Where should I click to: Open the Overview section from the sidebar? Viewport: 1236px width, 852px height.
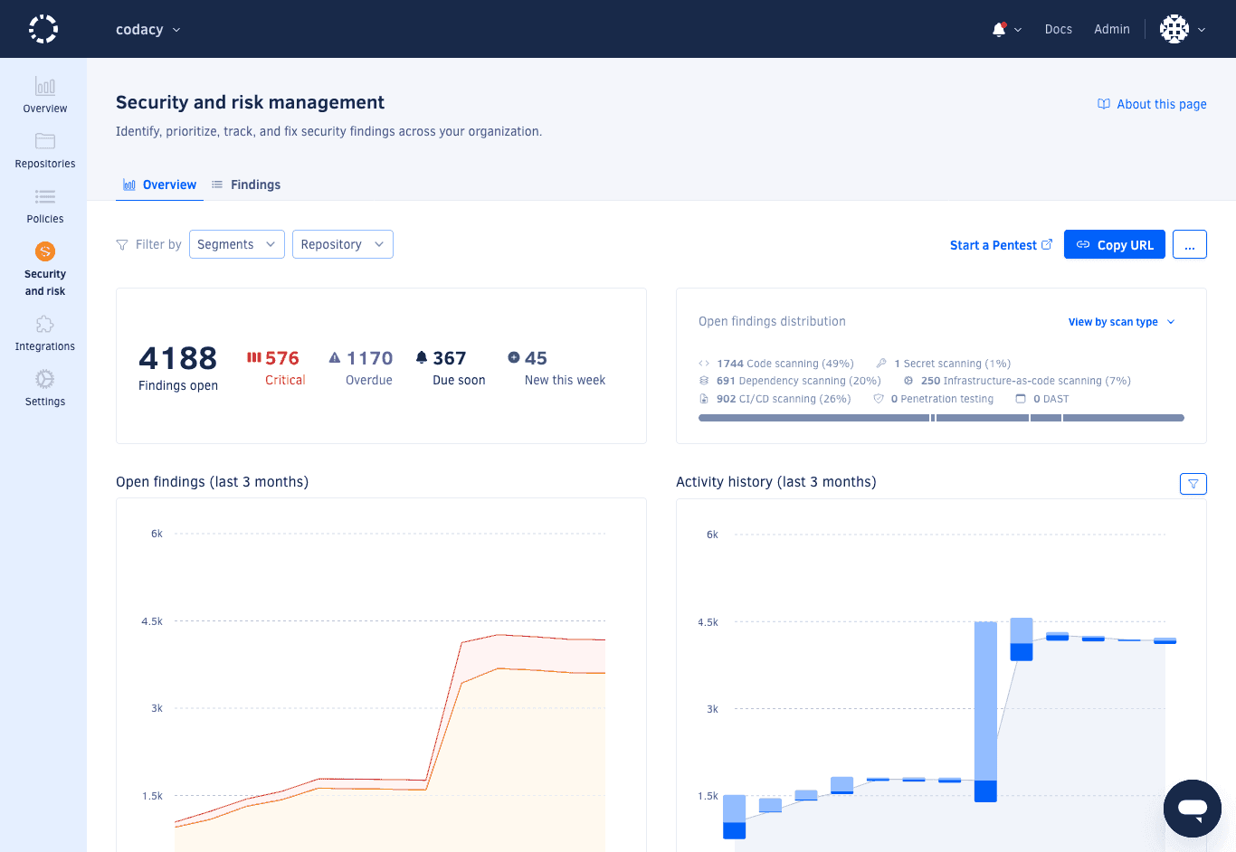pos(43,95)
